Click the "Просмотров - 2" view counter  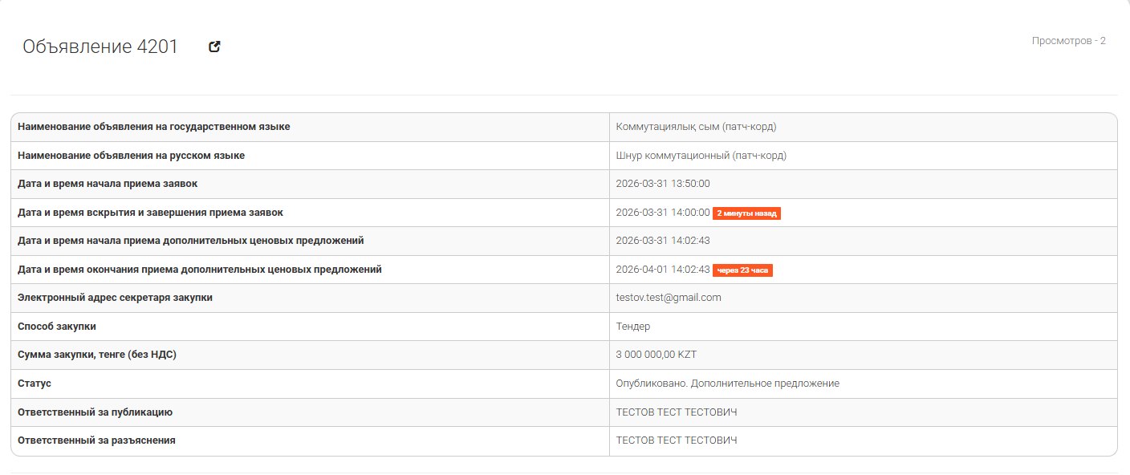point(1068,41)
